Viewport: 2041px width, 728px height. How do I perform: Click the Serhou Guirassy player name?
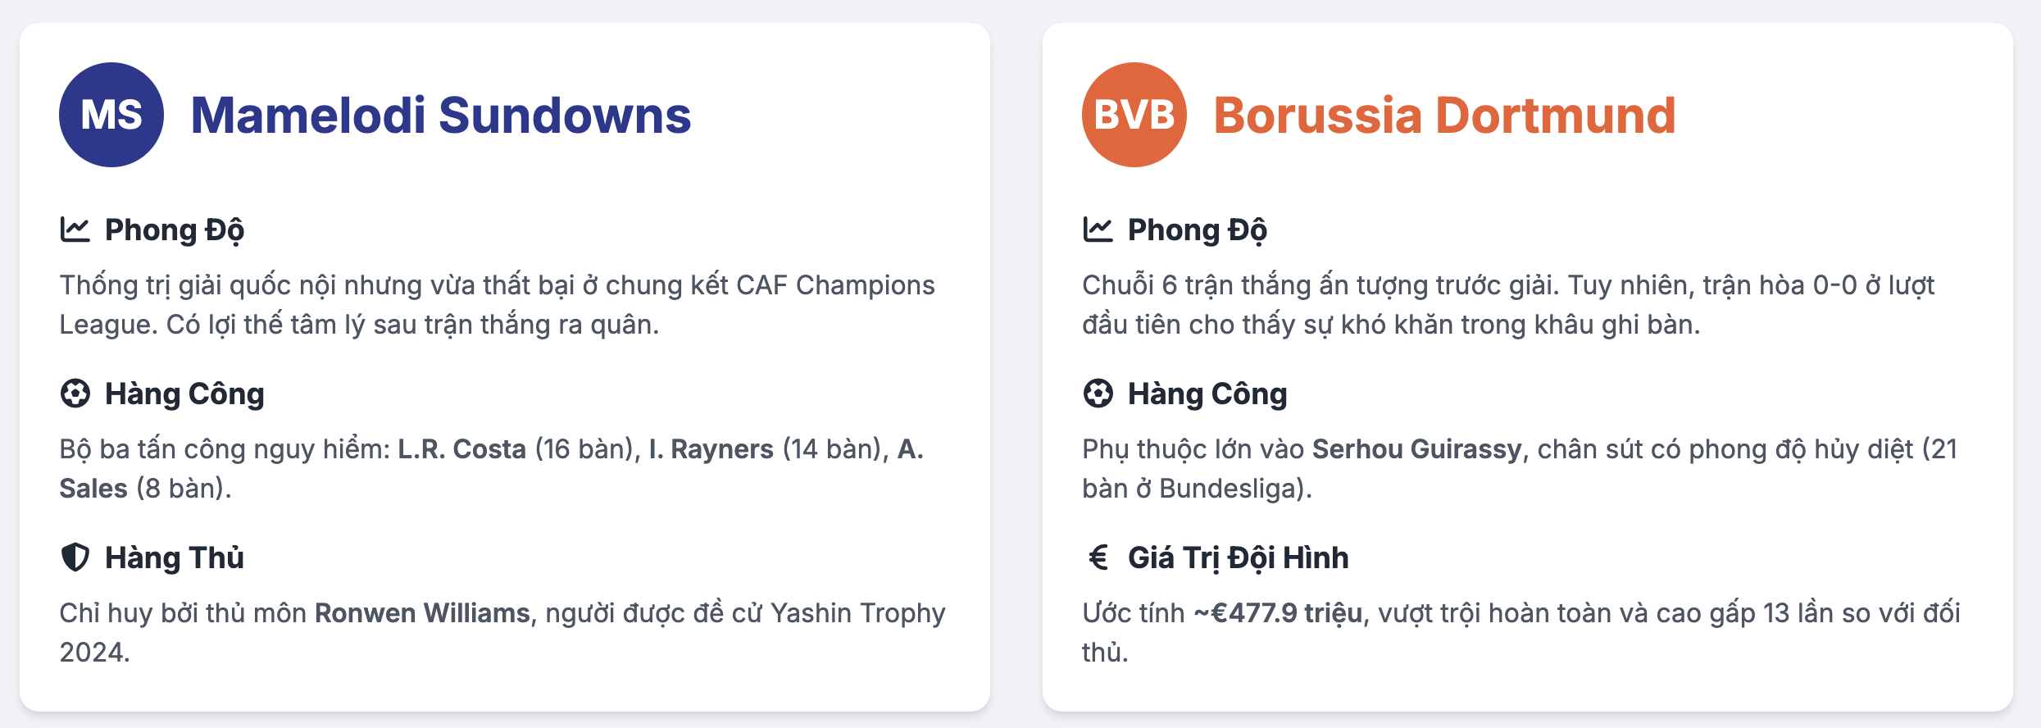(1416, 449)
